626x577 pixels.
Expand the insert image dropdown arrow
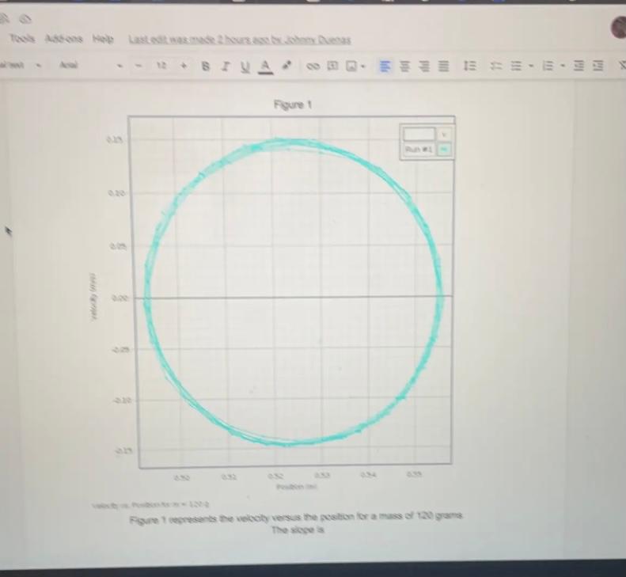pos(362,66)
